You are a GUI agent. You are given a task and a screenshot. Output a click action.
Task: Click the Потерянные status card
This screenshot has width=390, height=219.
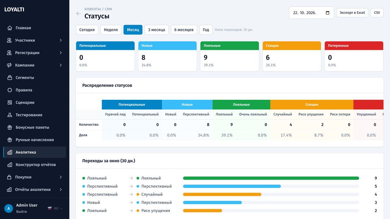click(x=354, y=56)
